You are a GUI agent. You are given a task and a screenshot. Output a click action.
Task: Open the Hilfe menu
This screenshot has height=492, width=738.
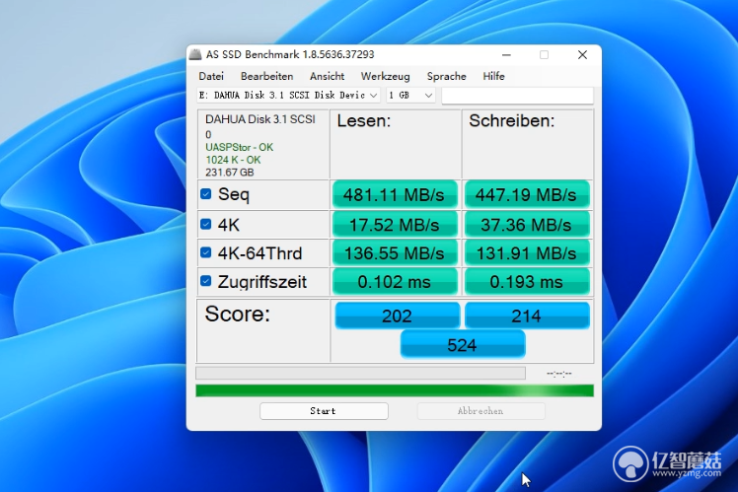(493, 76)
